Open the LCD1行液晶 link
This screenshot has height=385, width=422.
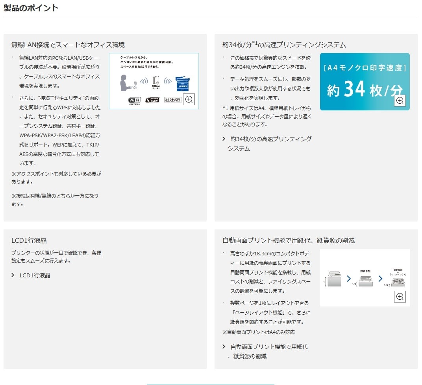[35, 275]
